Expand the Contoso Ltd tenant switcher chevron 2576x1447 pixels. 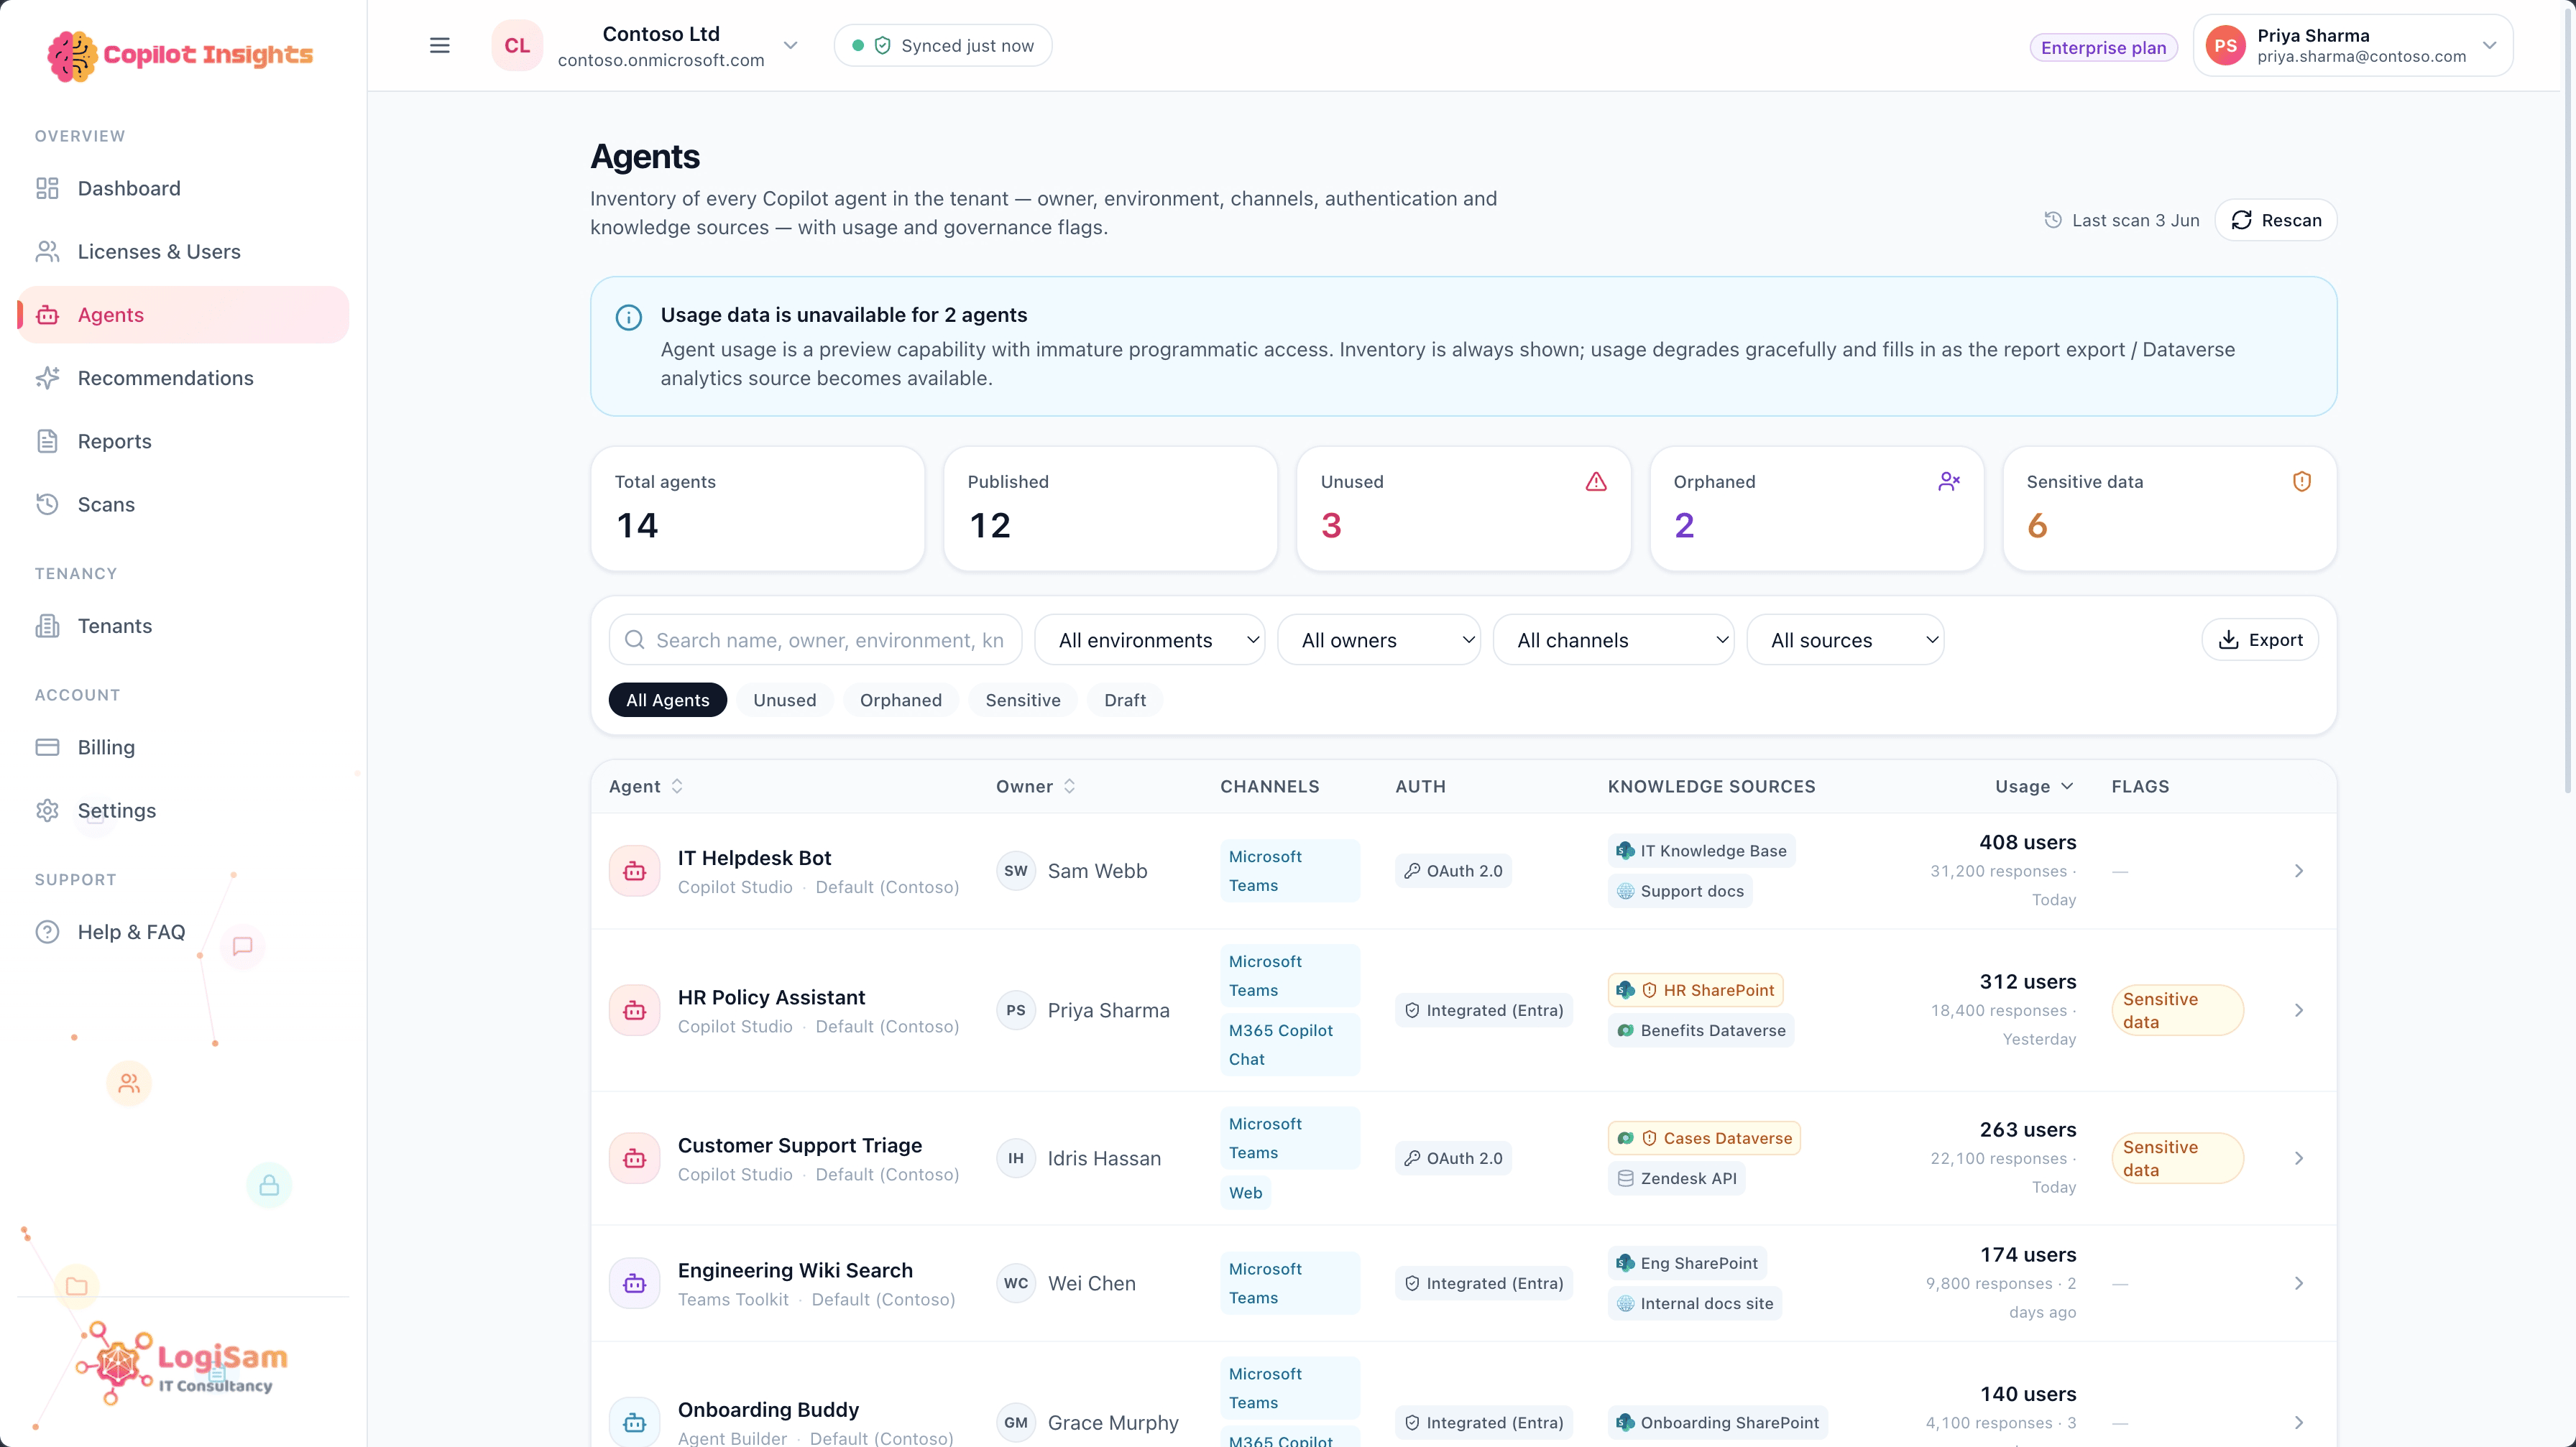[x=790, y=45]
